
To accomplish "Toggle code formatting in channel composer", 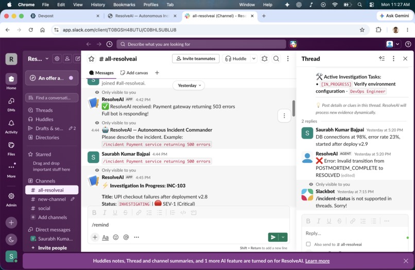I will click(x=183, y=212).
